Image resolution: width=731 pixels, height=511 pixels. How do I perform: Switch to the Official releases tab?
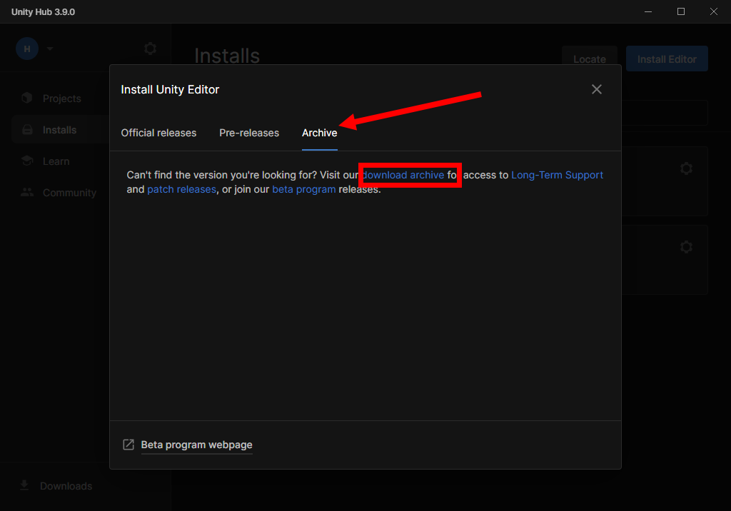[158, 133]
